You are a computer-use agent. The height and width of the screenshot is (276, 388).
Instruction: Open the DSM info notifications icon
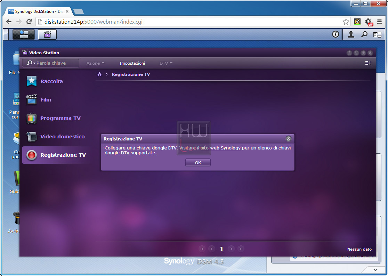335,34
